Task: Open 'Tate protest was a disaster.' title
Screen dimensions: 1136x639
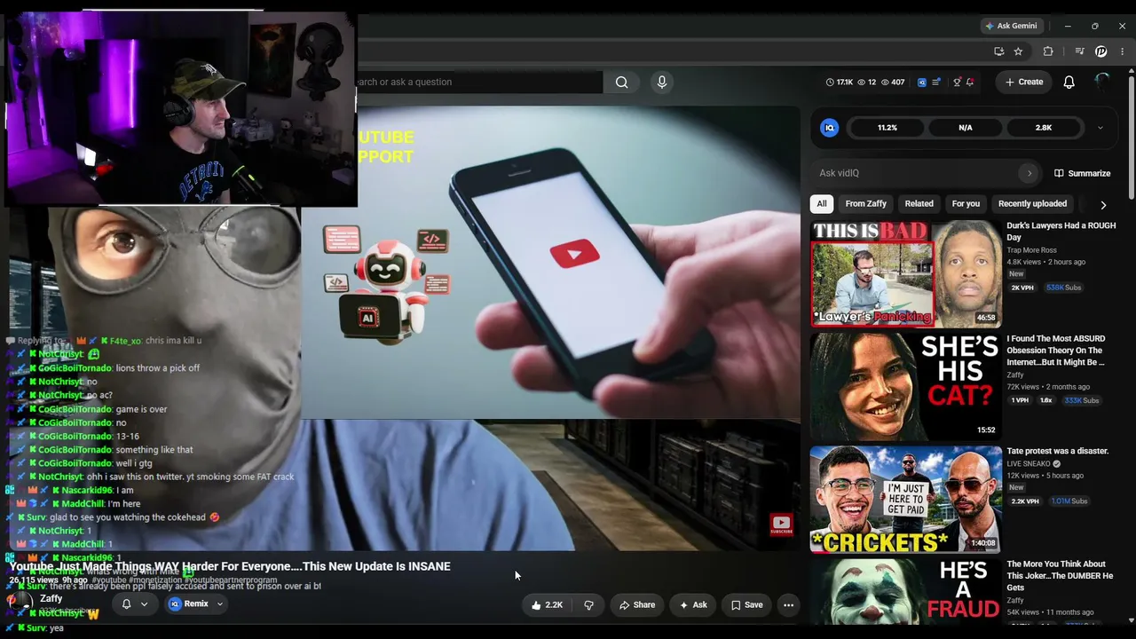Action: click(1057, 451)
